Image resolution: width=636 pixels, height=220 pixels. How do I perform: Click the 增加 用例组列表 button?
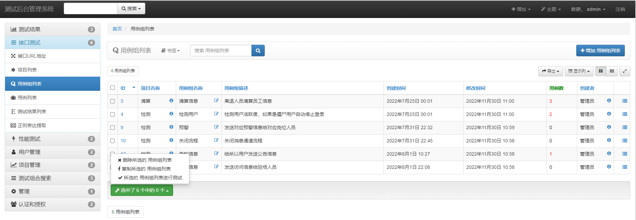[600, 51]
